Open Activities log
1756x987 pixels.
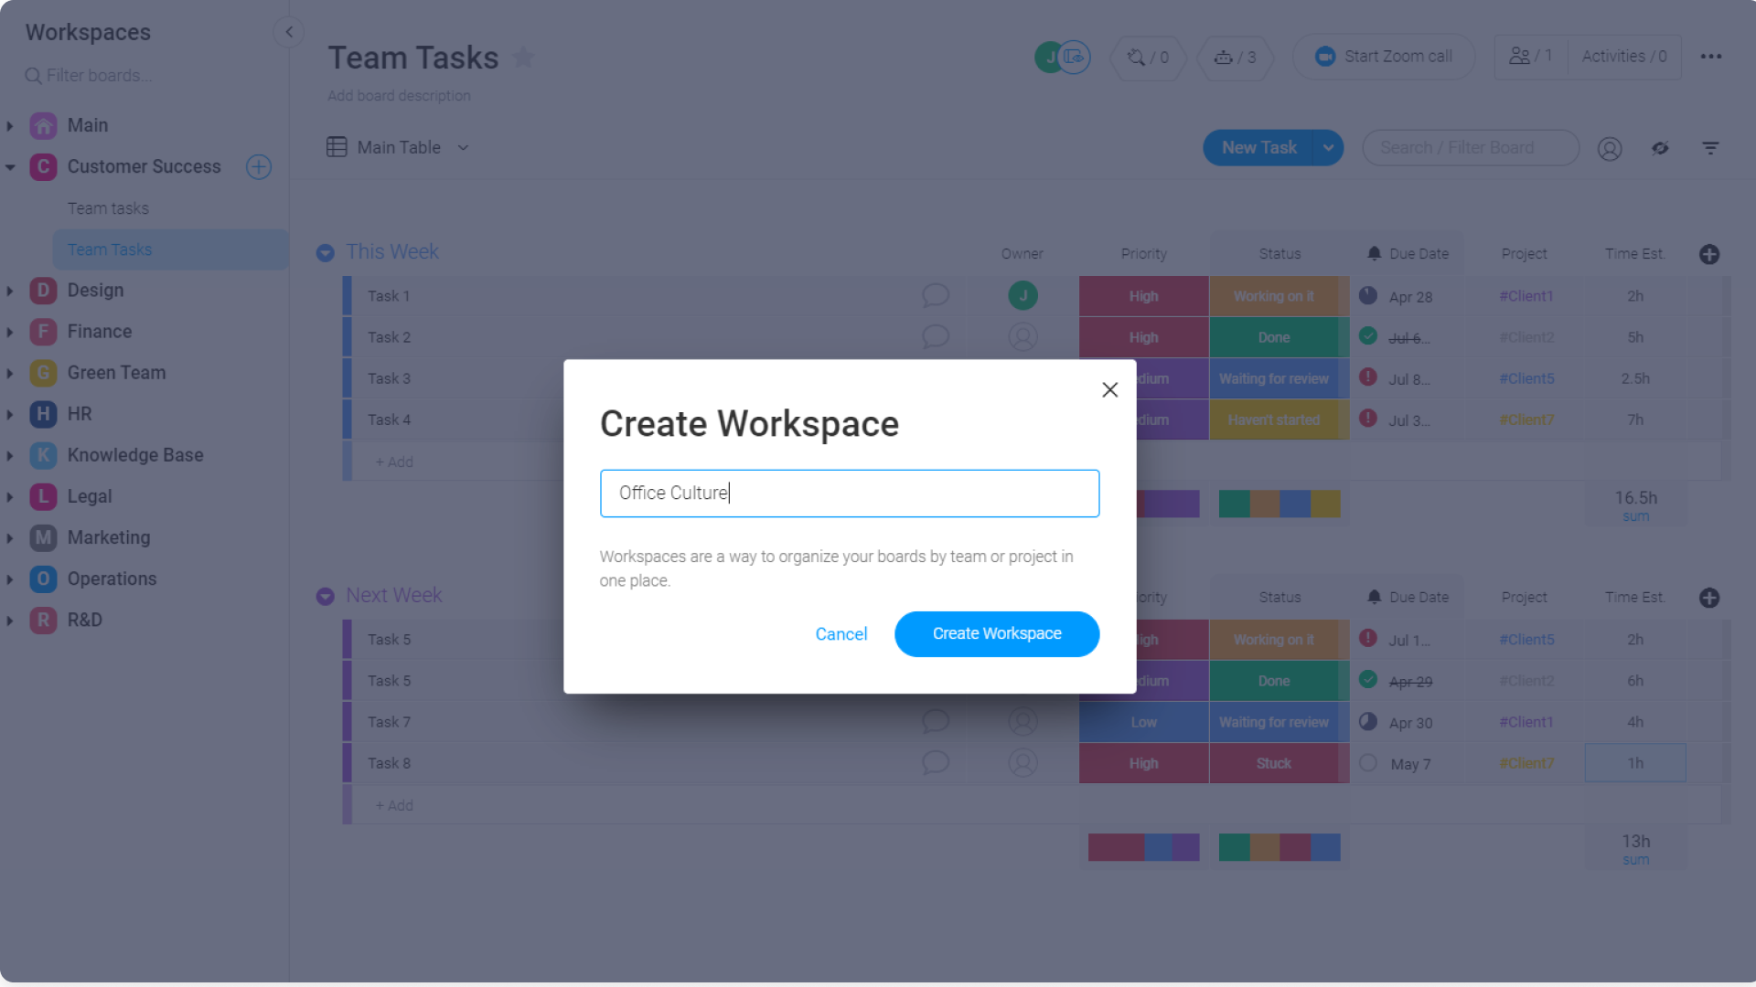point(1624,57)
